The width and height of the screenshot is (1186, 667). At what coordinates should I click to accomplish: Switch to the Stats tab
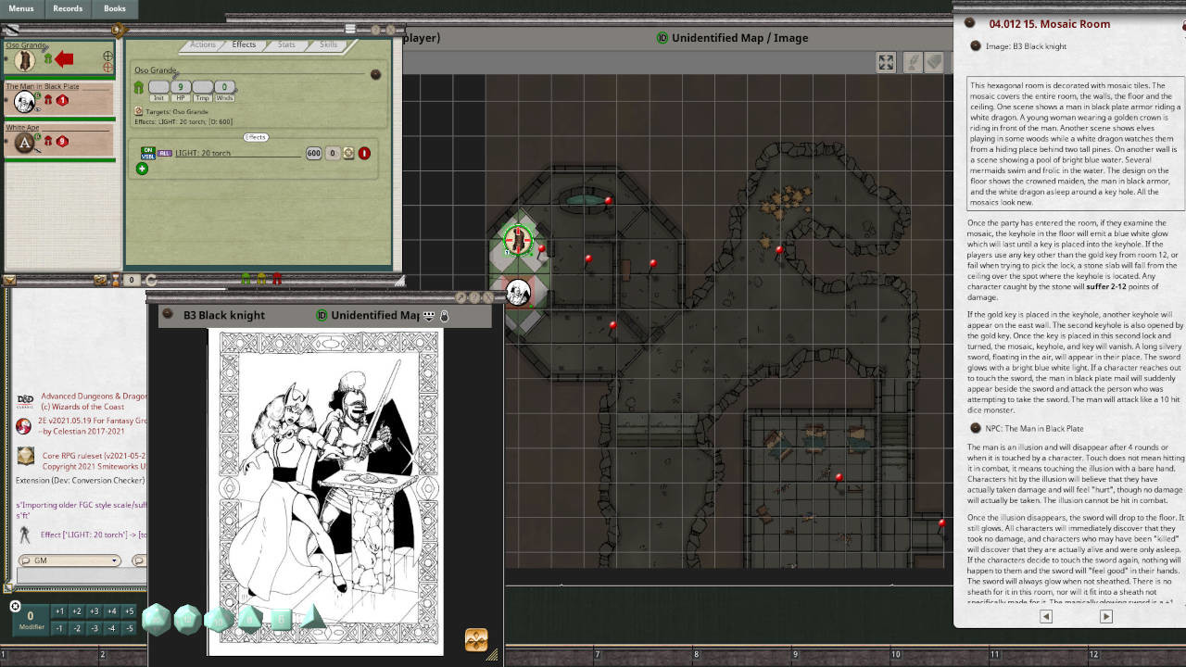[287, 44]
